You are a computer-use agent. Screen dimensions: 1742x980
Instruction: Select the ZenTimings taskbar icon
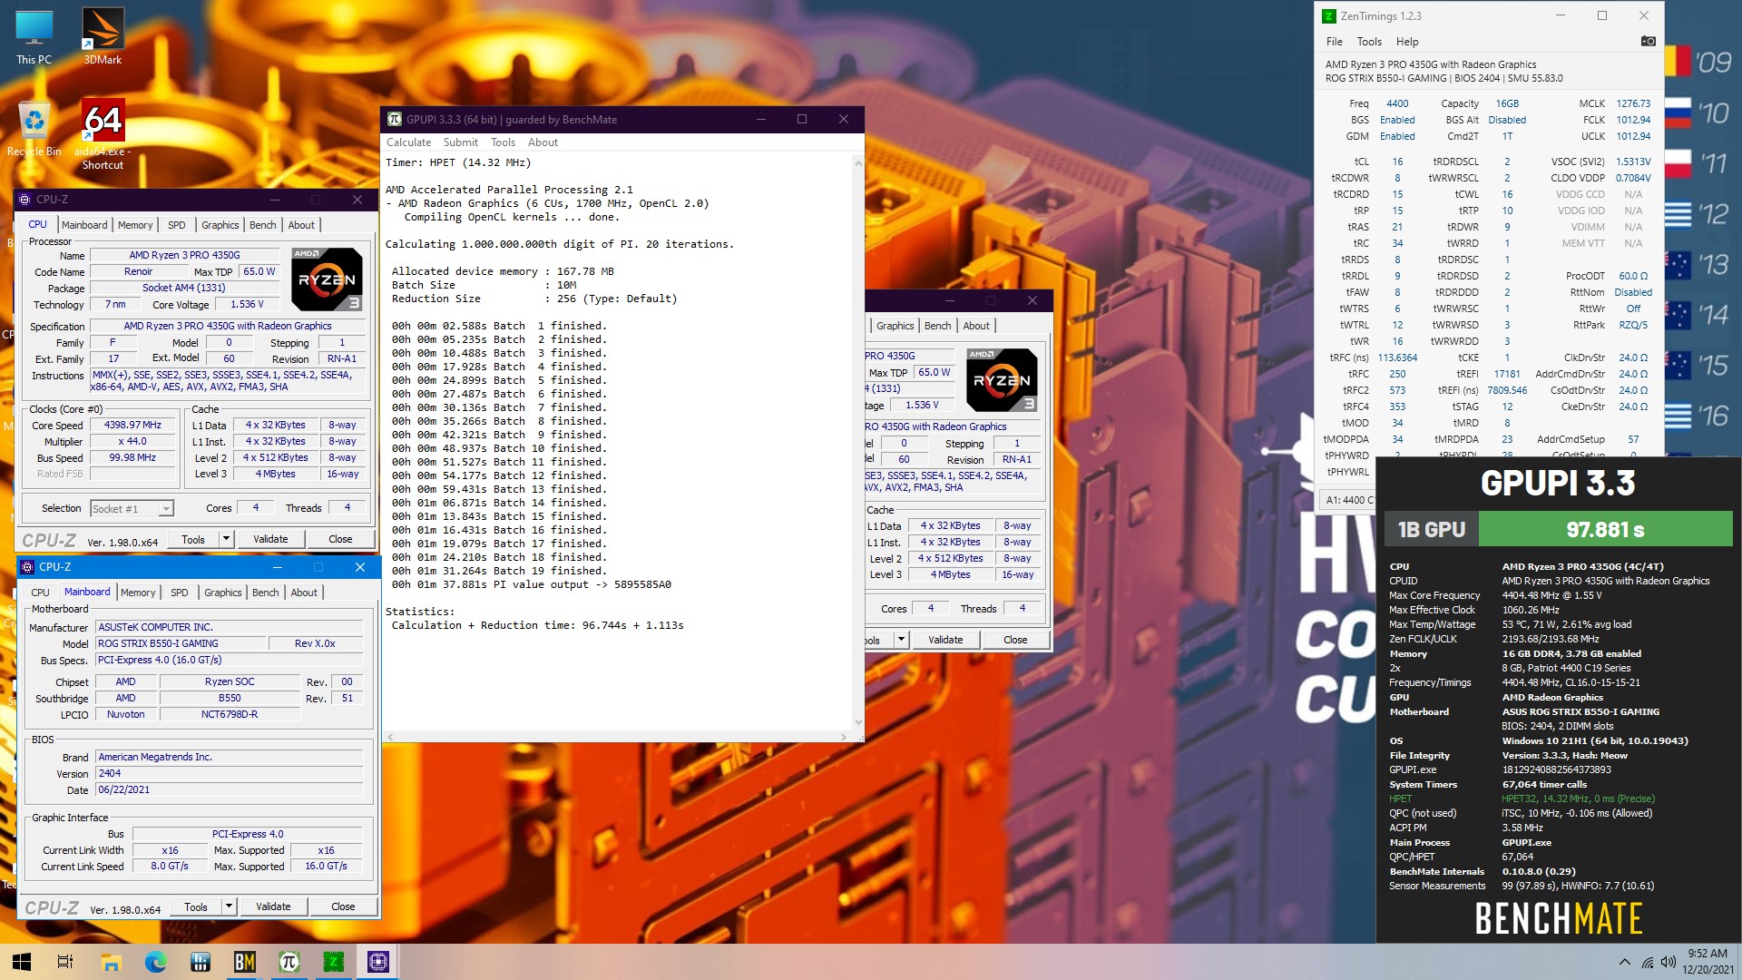tap(333, 962)
